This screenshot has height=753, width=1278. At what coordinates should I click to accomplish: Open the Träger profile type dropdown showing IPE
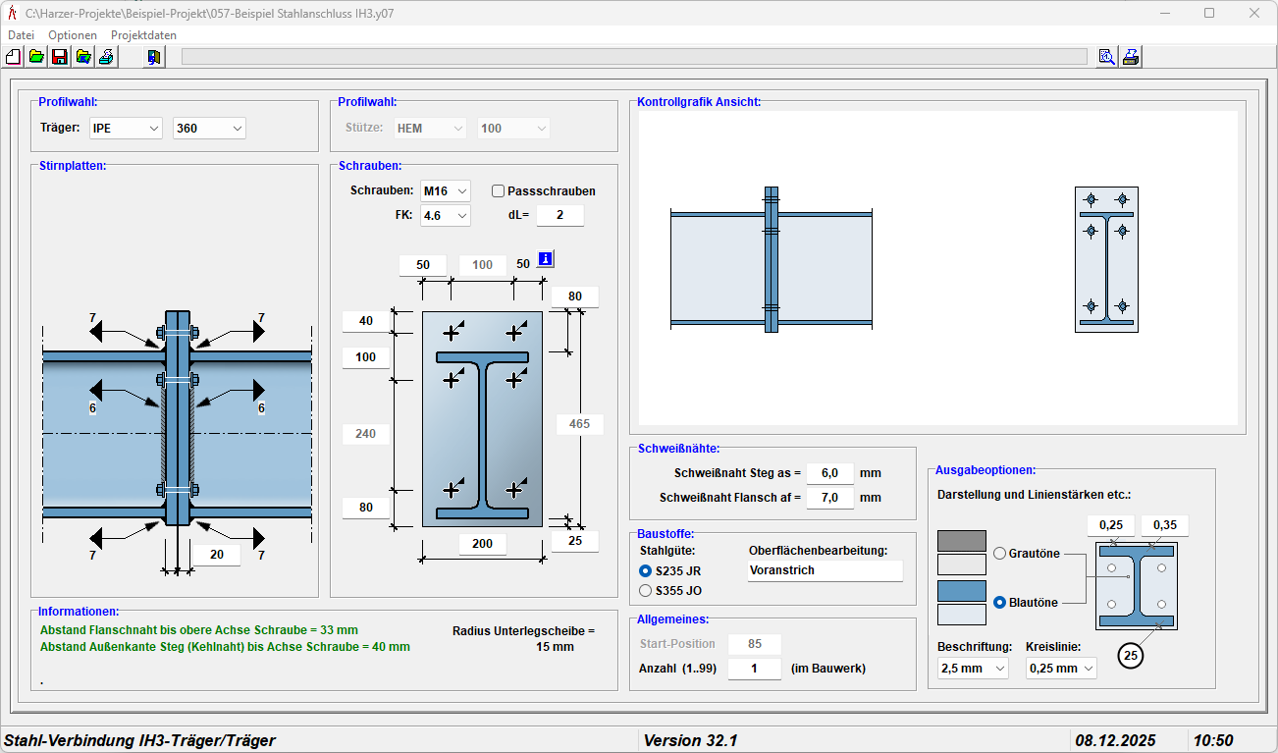pyautogui.click(x=126, y=129)
